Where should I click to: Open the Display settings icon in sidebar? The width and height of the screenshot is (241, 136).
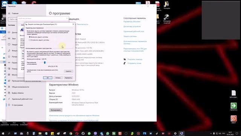(x=9, y=32)
